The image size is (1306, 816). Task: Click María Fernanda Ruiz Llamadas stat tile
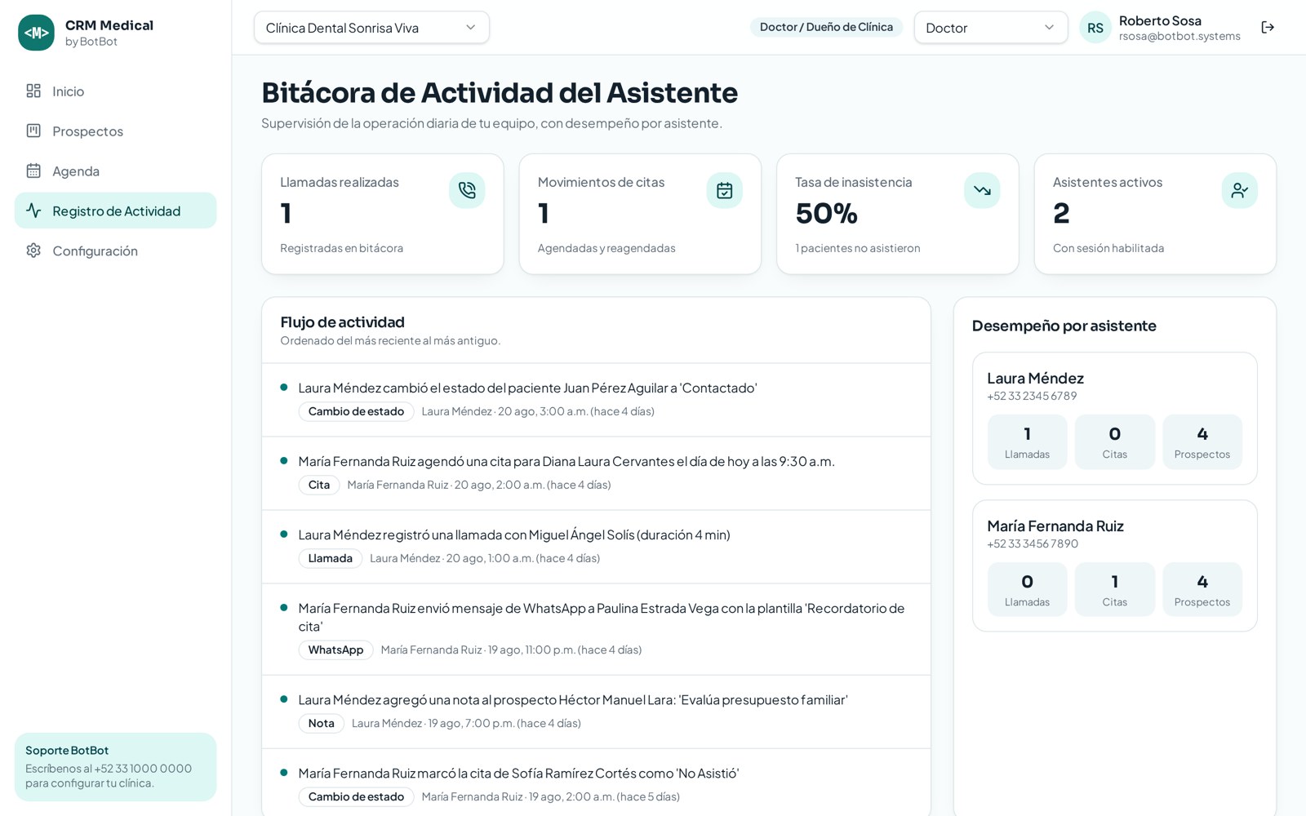(x=1027, y=589)
